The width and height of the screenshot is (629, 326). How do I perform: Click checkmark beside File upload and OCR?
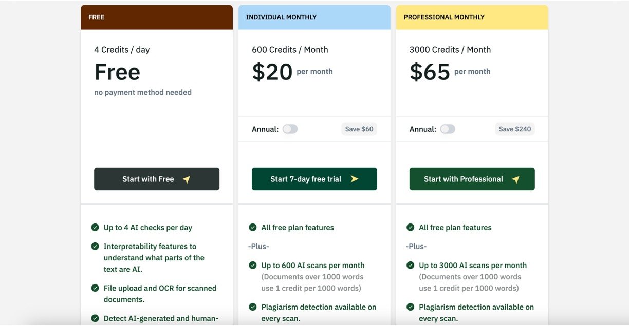coord(95,288)
